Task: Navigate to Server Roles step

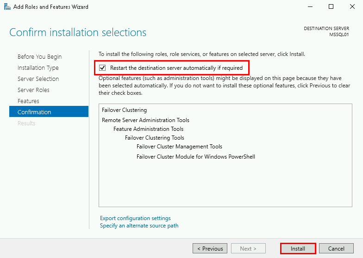Action: pyautogui.click(x=33, y=90)
